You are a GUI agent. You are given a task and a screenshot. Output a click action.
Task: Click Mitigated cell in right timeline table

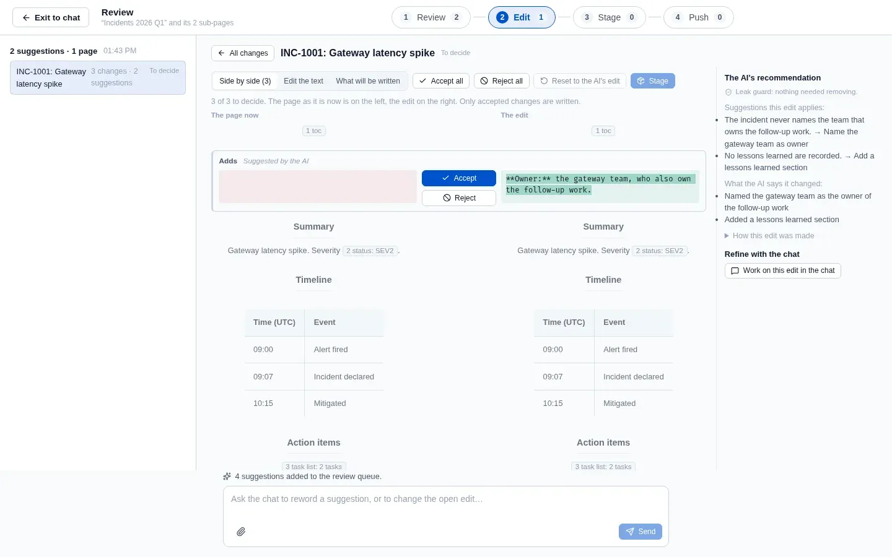[x=633, y=404]
